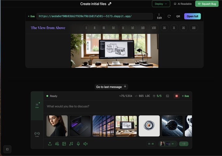Click the 5/5 credits indicator
Image resolution: width=222 pixels, height=156 pixels.
coord(157,96)
